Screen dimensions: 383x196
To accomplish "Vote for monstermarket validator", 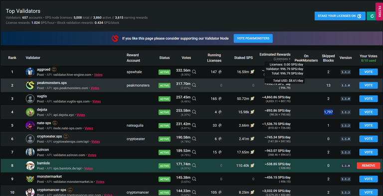I will pyautogui.click(x=369, y=179).
